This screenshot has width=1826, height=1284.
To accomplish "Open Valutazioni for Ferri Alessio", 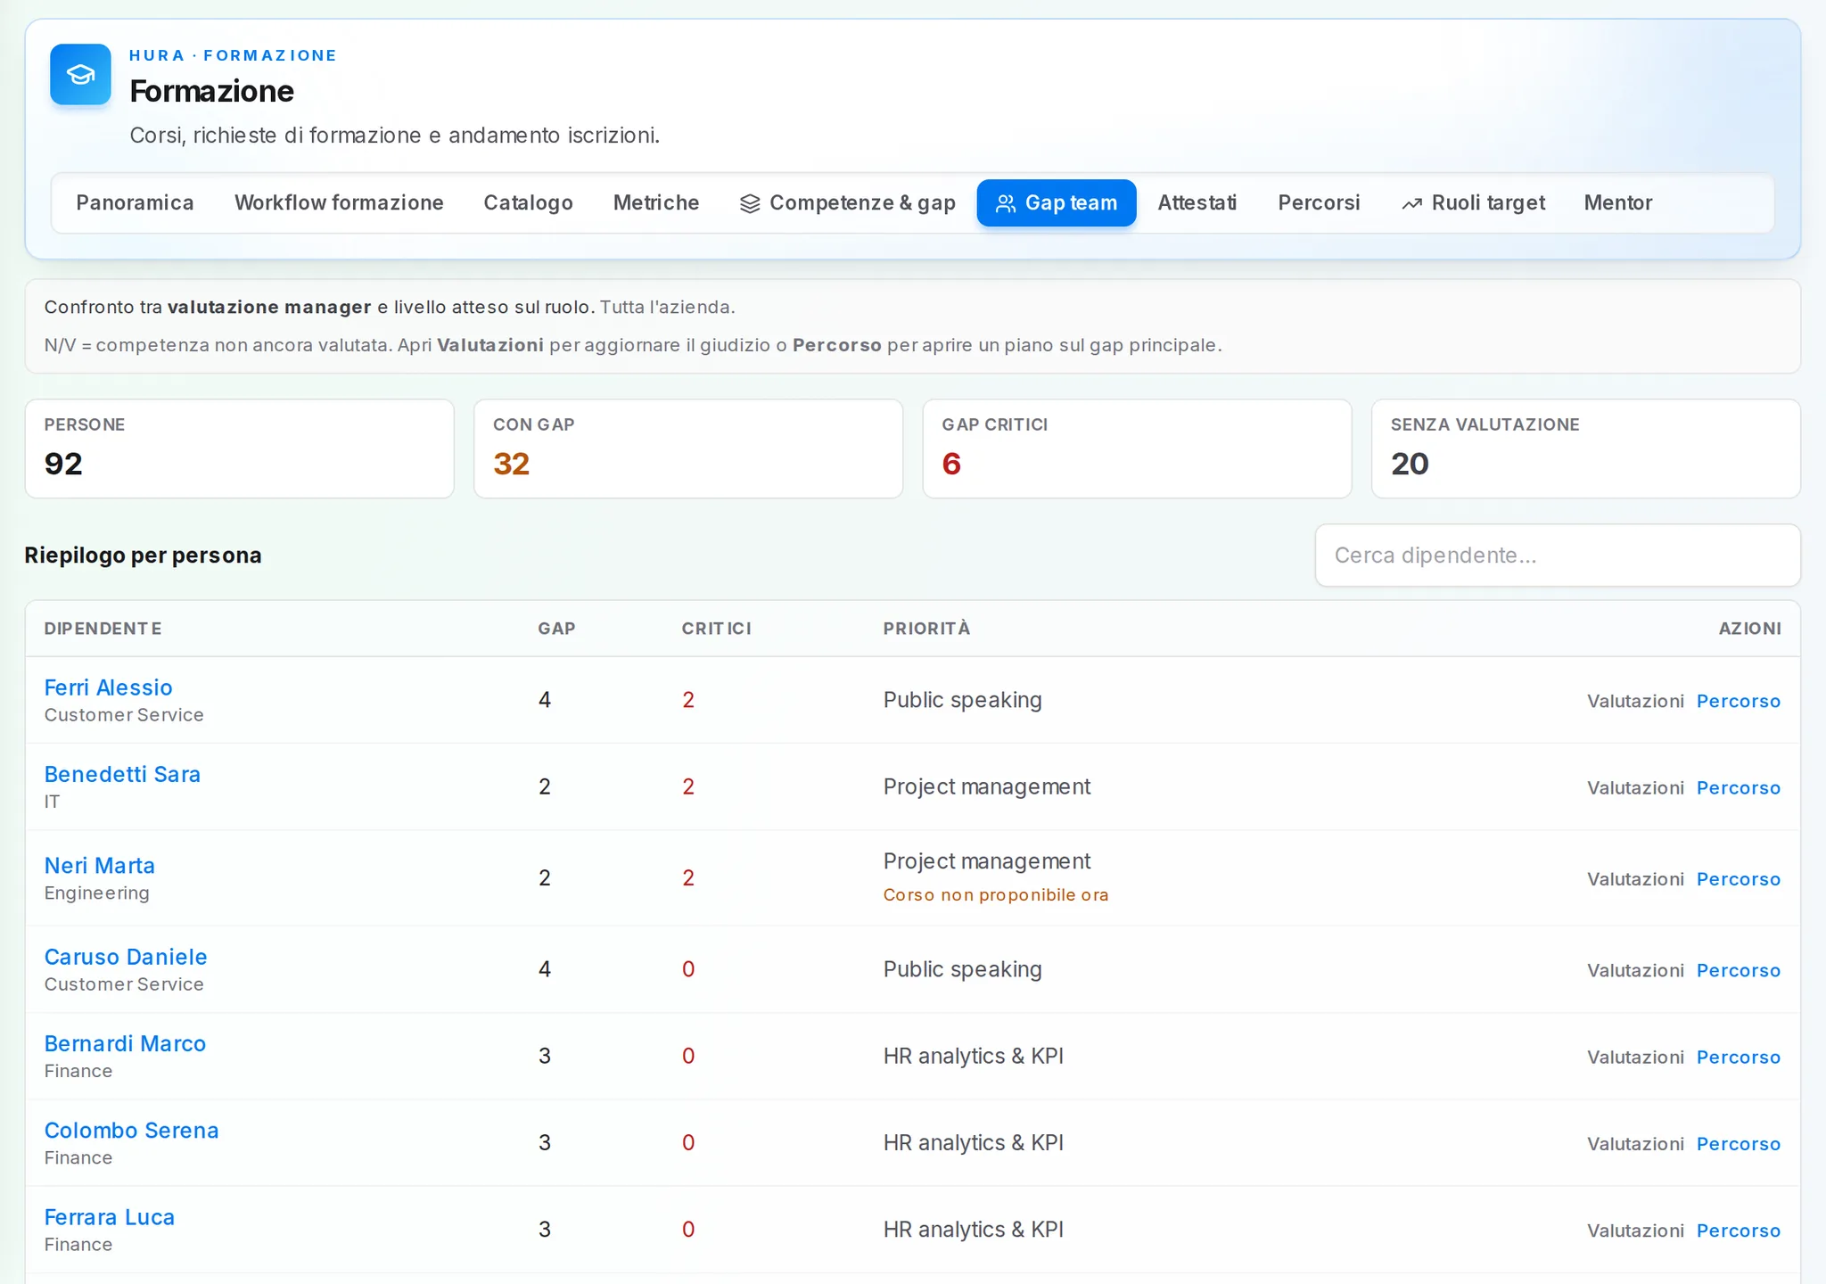I will [x=1635, y=701].
